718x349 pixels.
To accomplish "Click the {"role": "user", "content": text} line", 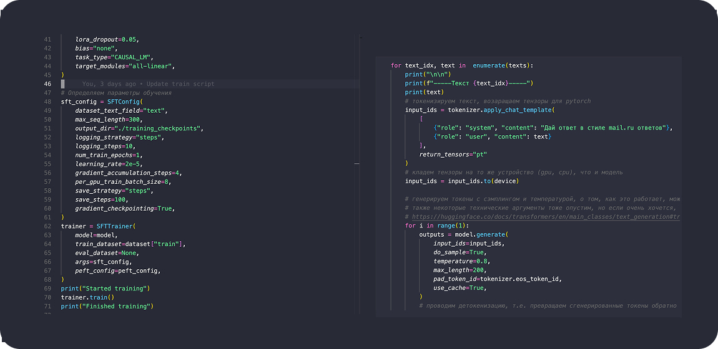I will (x=492, y=136).
